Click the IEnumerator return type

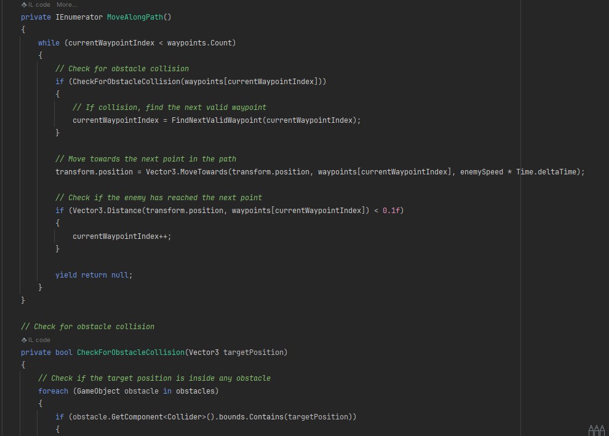[79, 17]
